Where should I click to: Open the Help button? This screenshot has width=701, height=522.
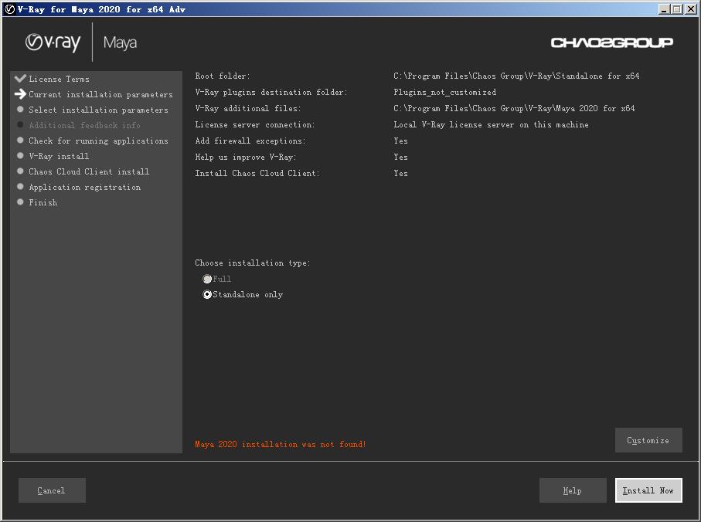(x=573, y=490)
